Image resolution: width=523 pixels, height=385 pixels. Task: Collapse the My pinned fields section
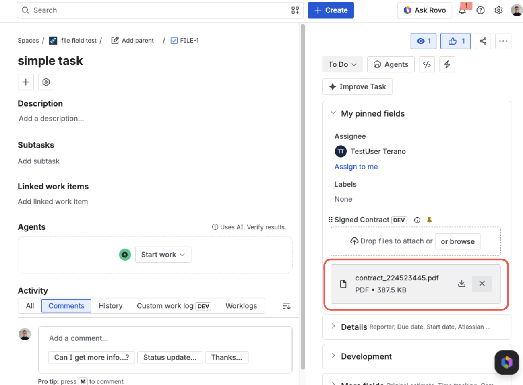click(x=333, y=113)
